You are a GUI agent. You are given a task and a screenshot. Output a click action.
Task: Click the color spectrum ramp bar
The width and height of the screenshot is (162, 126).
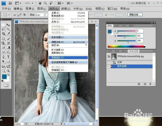(126, 47)
